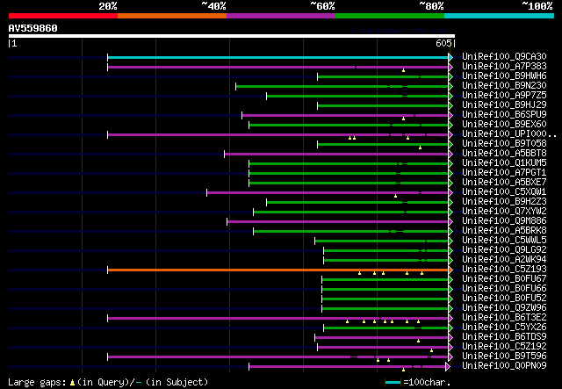Screen dimensions: 562x389
Task: Open UniRef100_C5Z192 hit name
Action: click(504, 347)
